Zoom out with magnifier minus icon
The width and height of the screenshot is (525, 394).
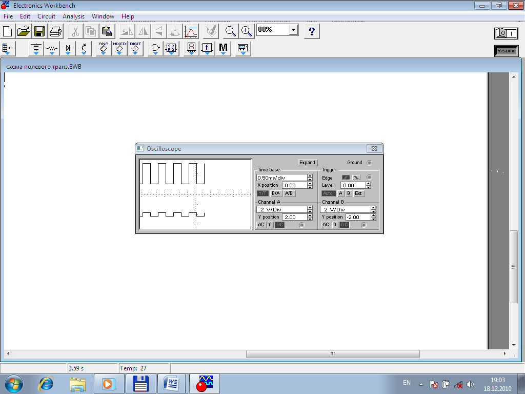(230, 31)
